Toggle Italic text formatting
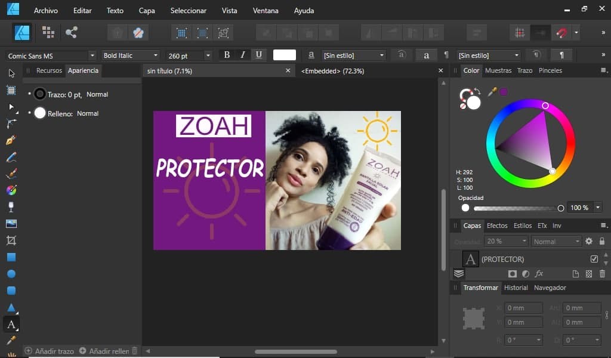The image size is (611, 358). point(243,55)
